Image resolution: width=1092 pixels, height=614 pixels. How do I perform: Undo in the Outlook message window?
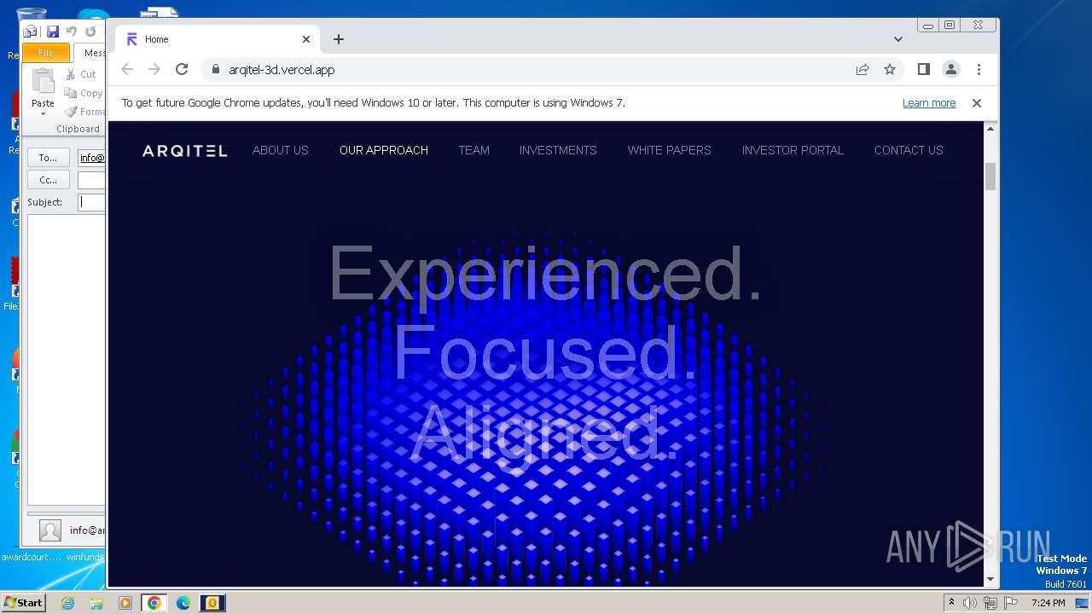(72, 32)
